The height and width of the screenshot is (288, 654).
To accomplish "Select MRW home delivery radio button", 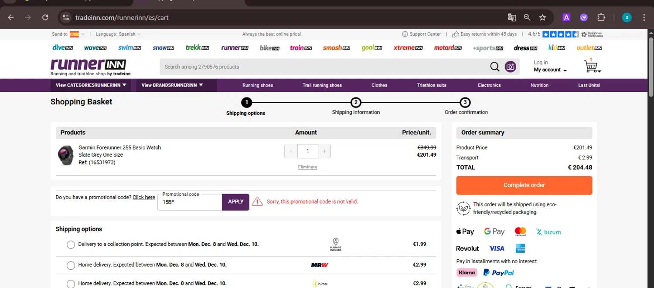I will pos(71,265).
